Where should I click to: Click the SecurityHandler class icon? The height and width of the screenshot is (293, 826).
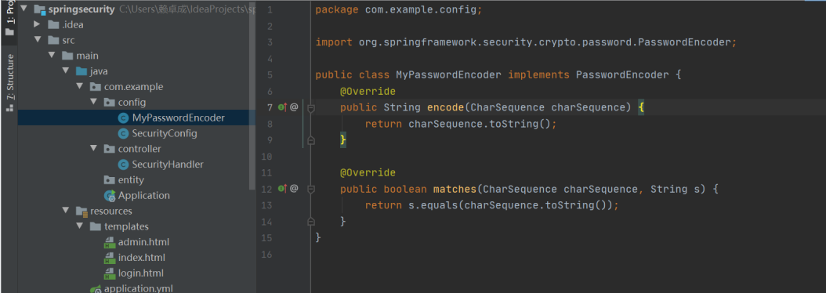point(123,165)
